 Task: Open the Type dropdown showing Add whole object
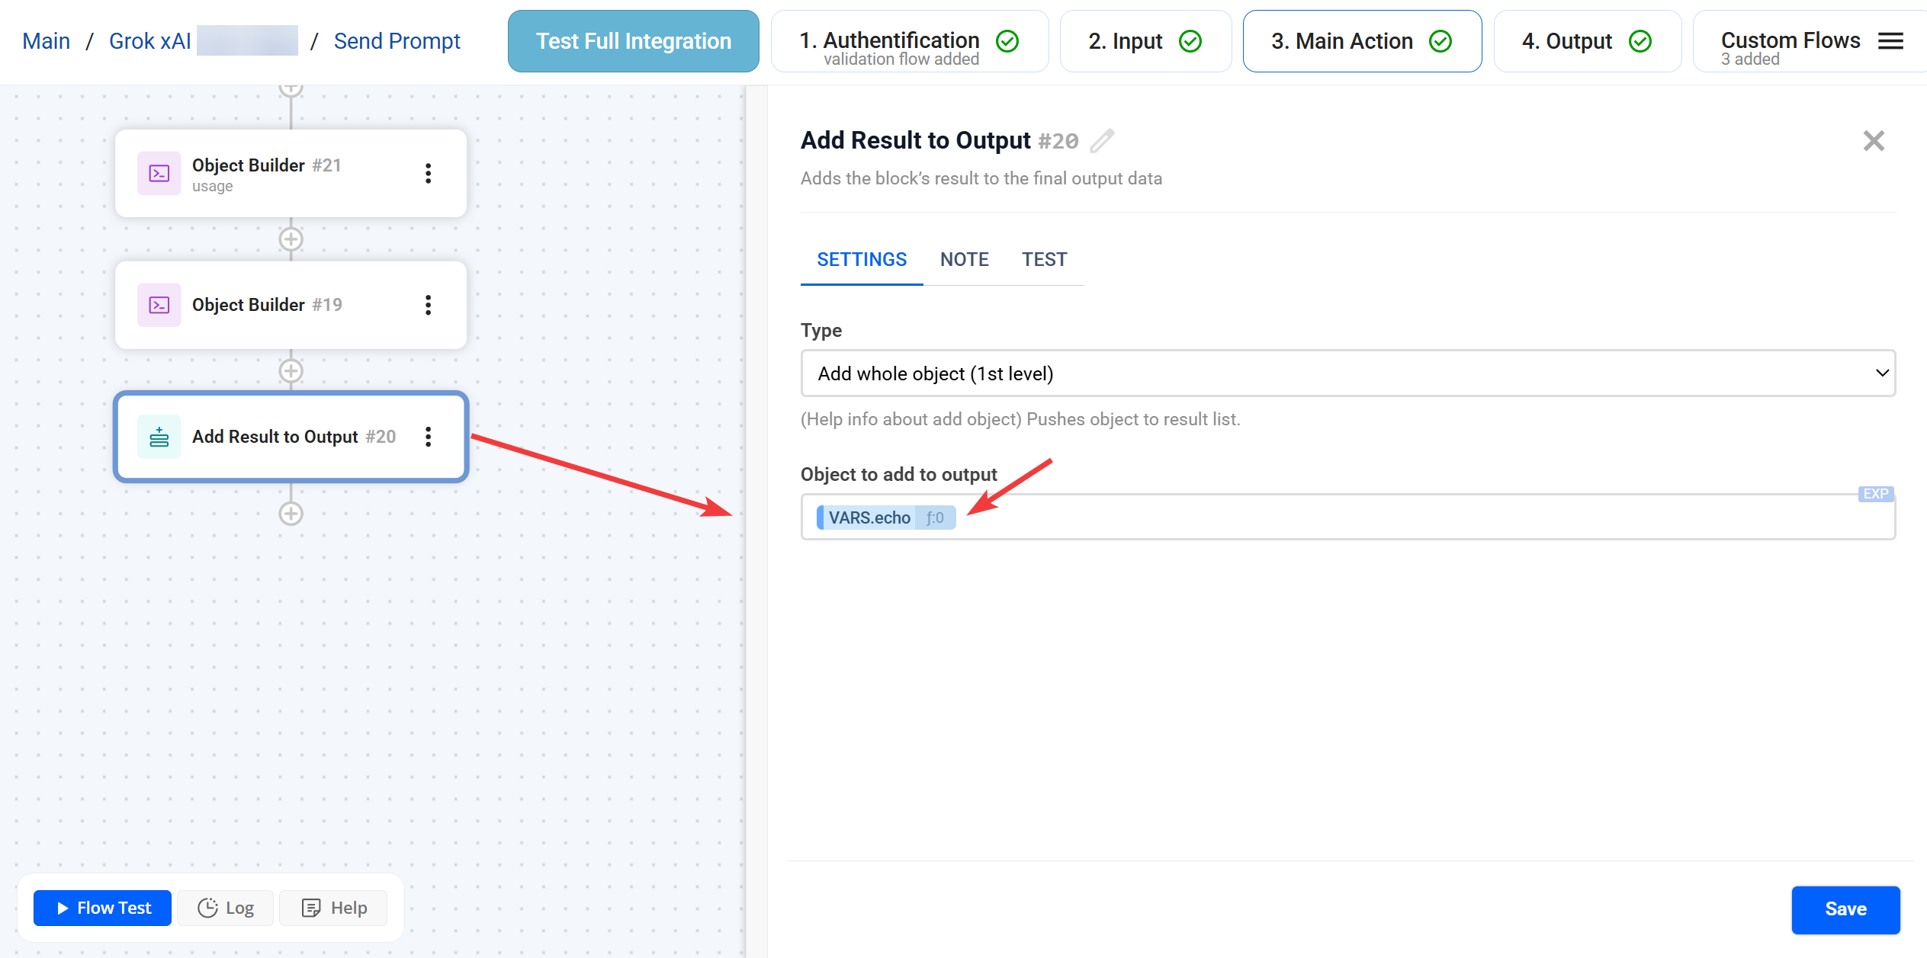click(1347, 373)
